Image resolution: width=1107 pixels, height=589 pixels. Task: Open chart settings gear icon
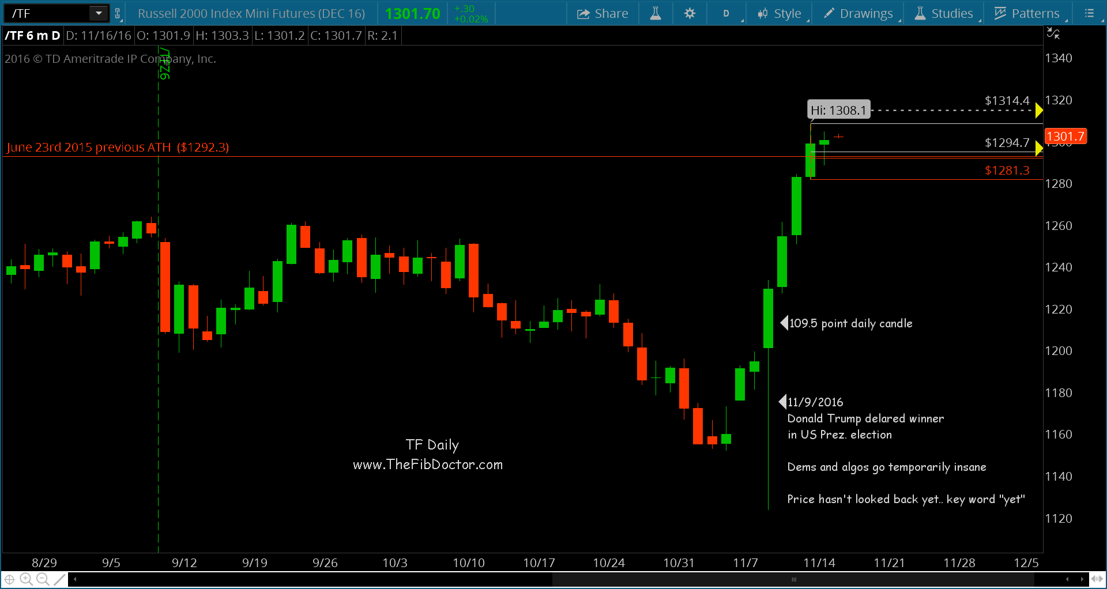(x=690, y=13)
